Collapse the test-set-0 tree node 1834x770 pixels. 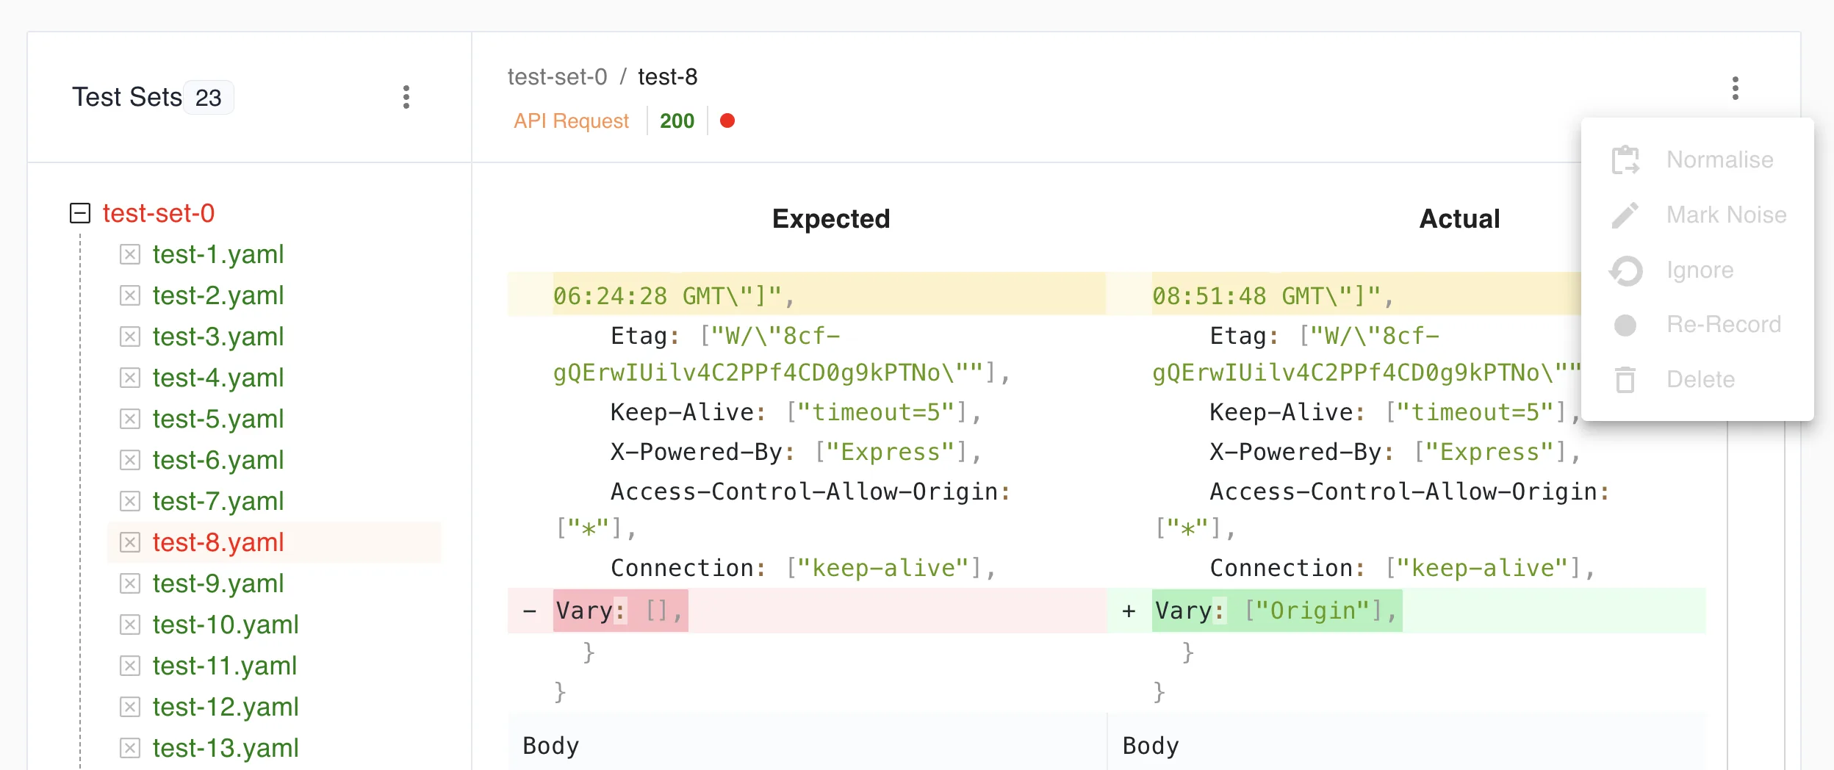tap(80, 213)
